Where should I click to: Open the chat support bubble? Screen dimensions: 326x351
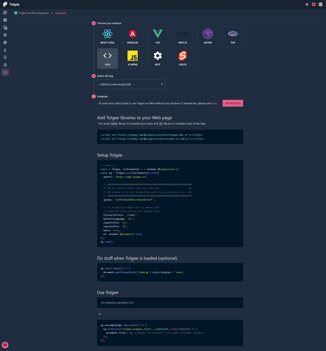click(5, 345)
